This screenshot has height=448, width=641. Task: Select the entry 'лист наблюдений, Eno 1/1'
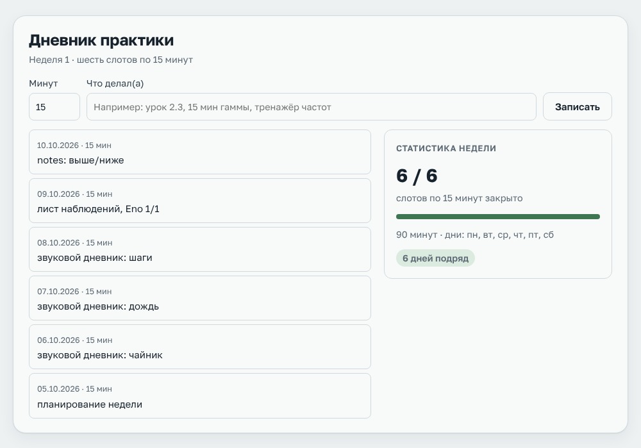coord(200,201)
